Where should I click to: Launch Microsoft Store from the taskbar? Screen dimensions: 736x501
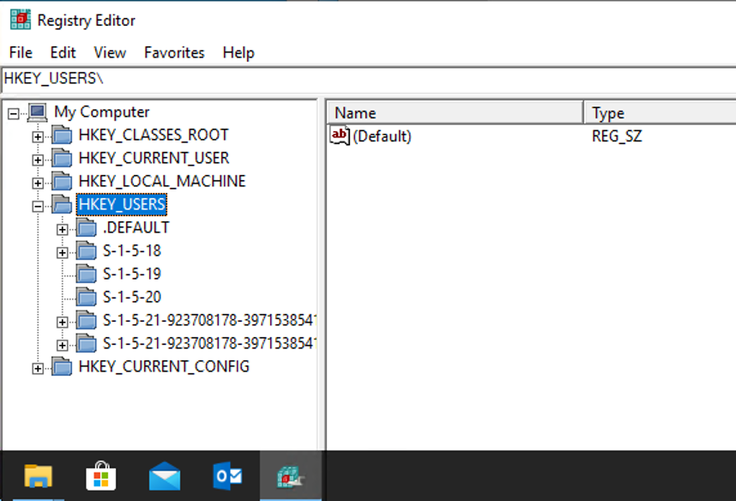(x=101, y=476)
